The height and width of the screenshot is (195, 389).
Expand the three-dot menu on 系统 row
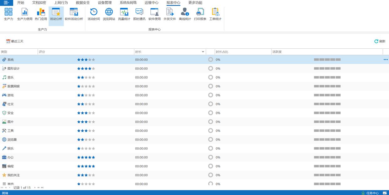pyautogui.click(x=386, y=60)
